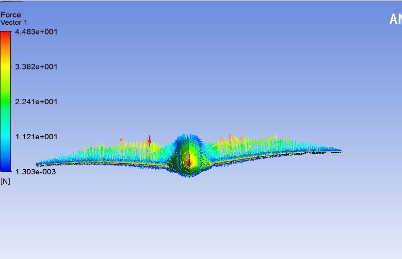Viewport: 402px width, 259px height.
Task: Click the minimum legend value 1.303e-003
Action: coord(36,172)
